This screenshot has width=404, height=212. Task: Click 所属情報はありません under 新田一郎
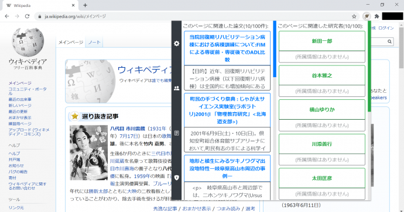[x=322, y=57]
